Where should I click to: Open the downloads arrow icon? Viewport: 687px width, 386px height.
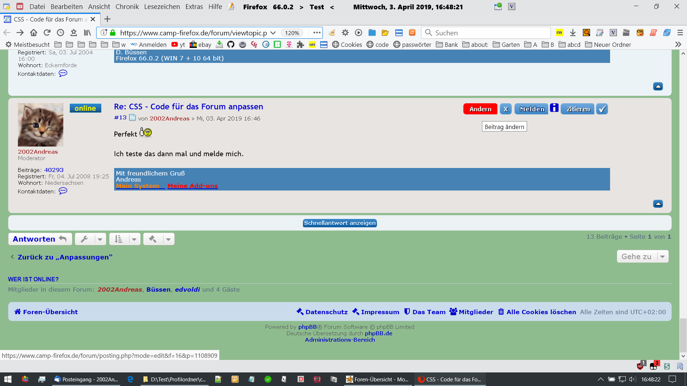pos(573,33)
